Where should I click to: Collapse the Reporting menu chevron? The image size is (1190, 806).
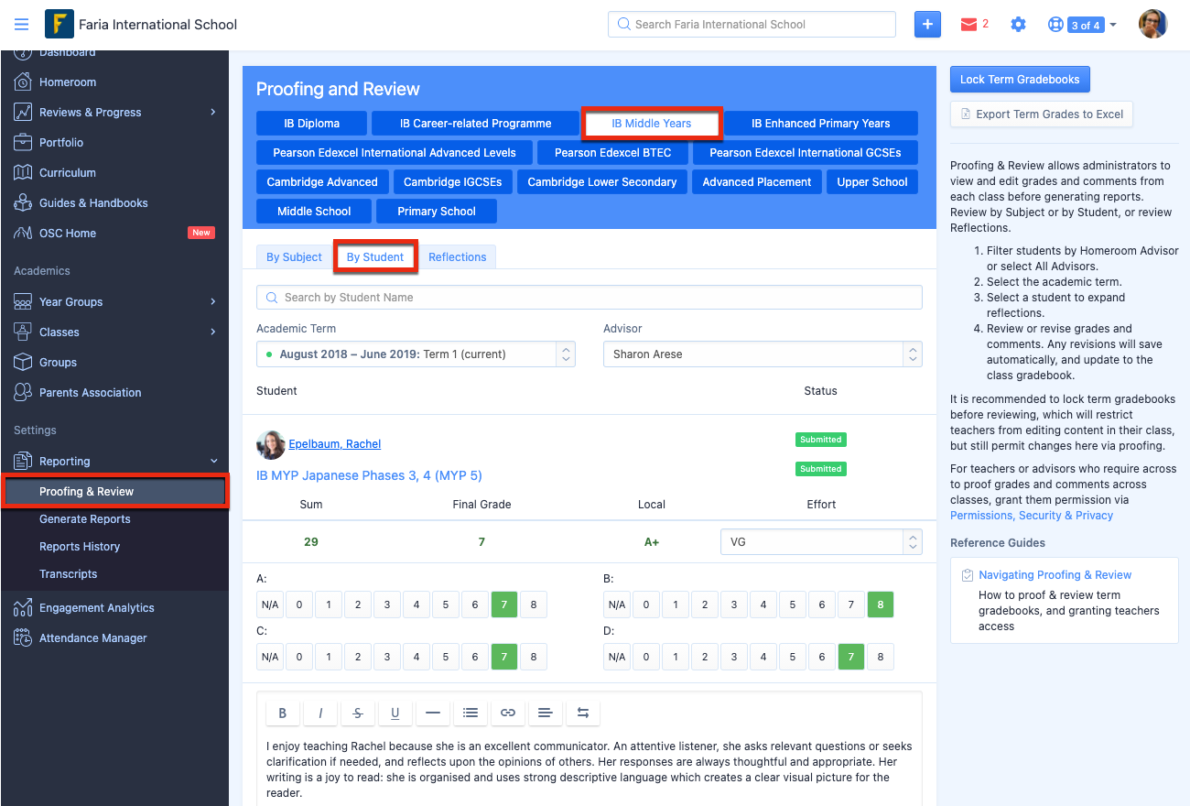click(x=213, y=461)
